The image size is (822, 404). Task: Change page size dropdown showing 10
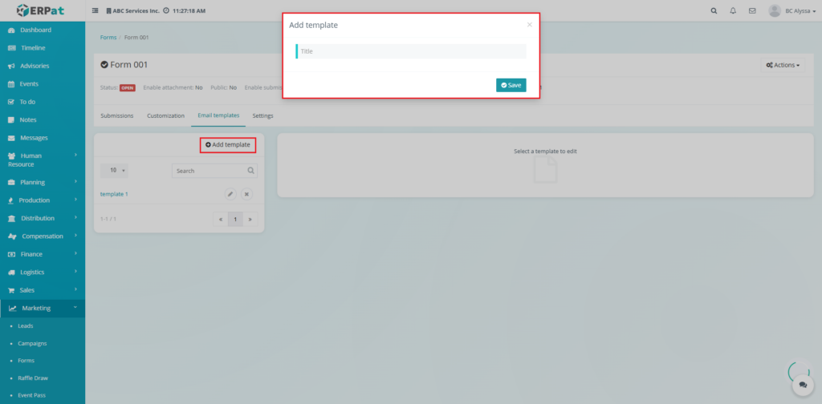click(x=114, y=170)
